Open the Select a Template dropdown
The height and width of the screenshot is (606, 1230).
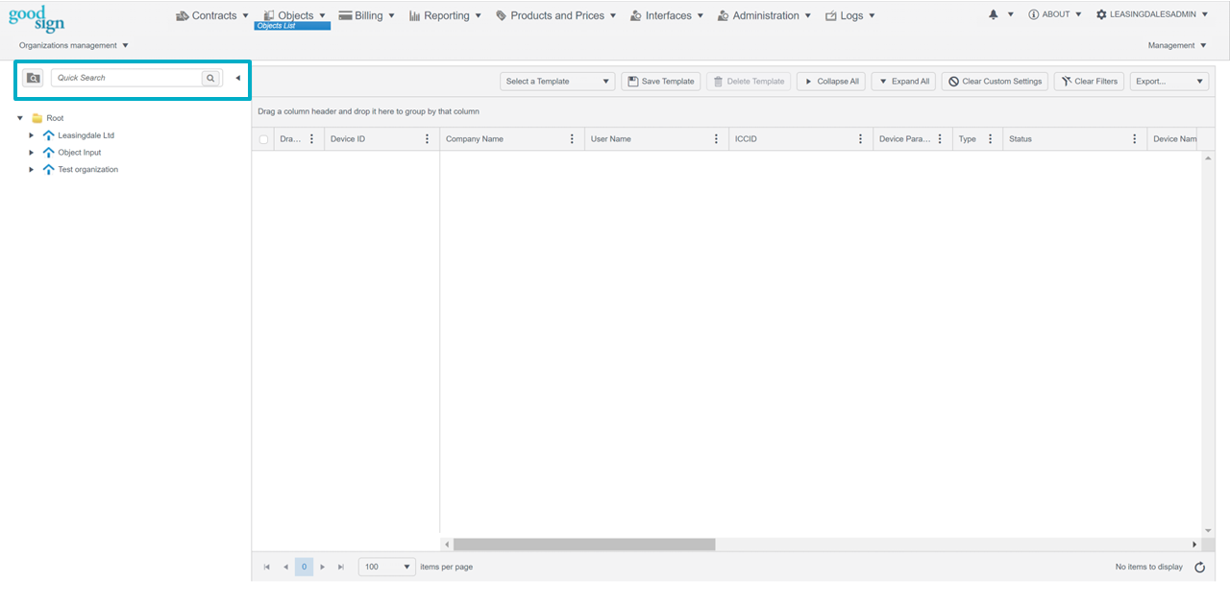[557, 82]
